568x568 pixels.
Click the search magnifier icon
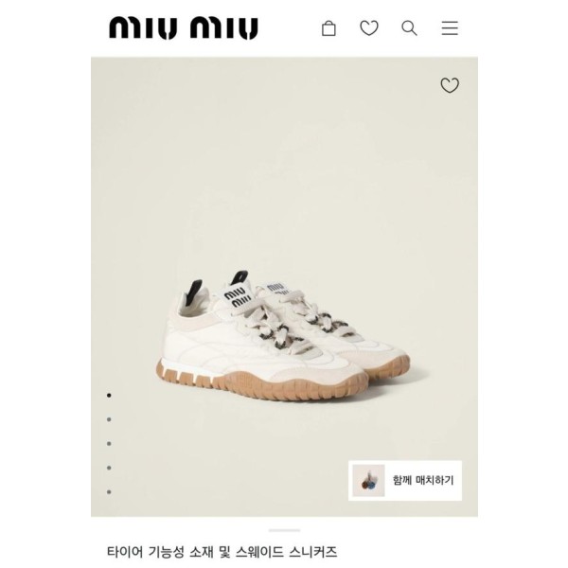[409, 28]
